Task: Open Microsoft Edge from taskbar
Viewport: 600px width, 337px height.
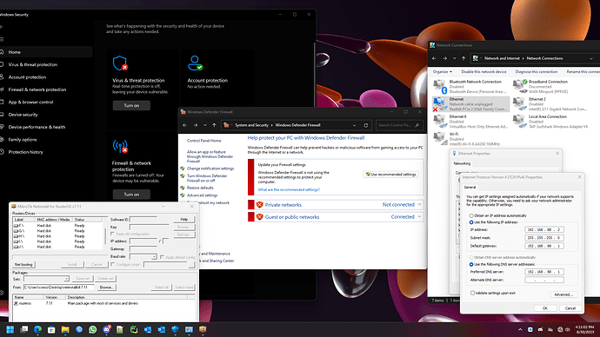Action: point(37,329)
